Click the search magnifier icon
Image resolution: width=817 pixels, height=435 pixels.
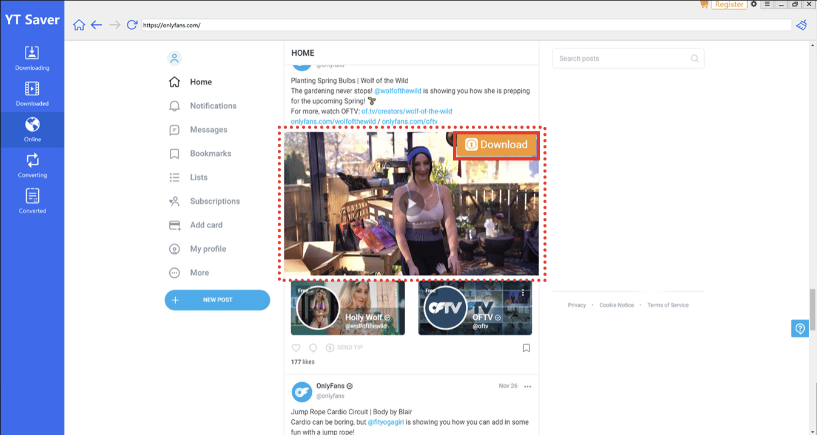click(694, 59)
